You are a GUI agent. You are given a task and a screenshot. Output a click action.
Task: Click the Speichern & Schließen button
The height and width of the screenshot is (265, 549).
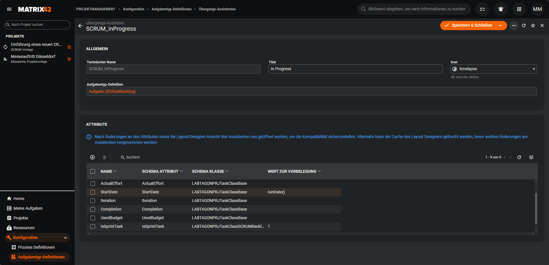[468, 25]
